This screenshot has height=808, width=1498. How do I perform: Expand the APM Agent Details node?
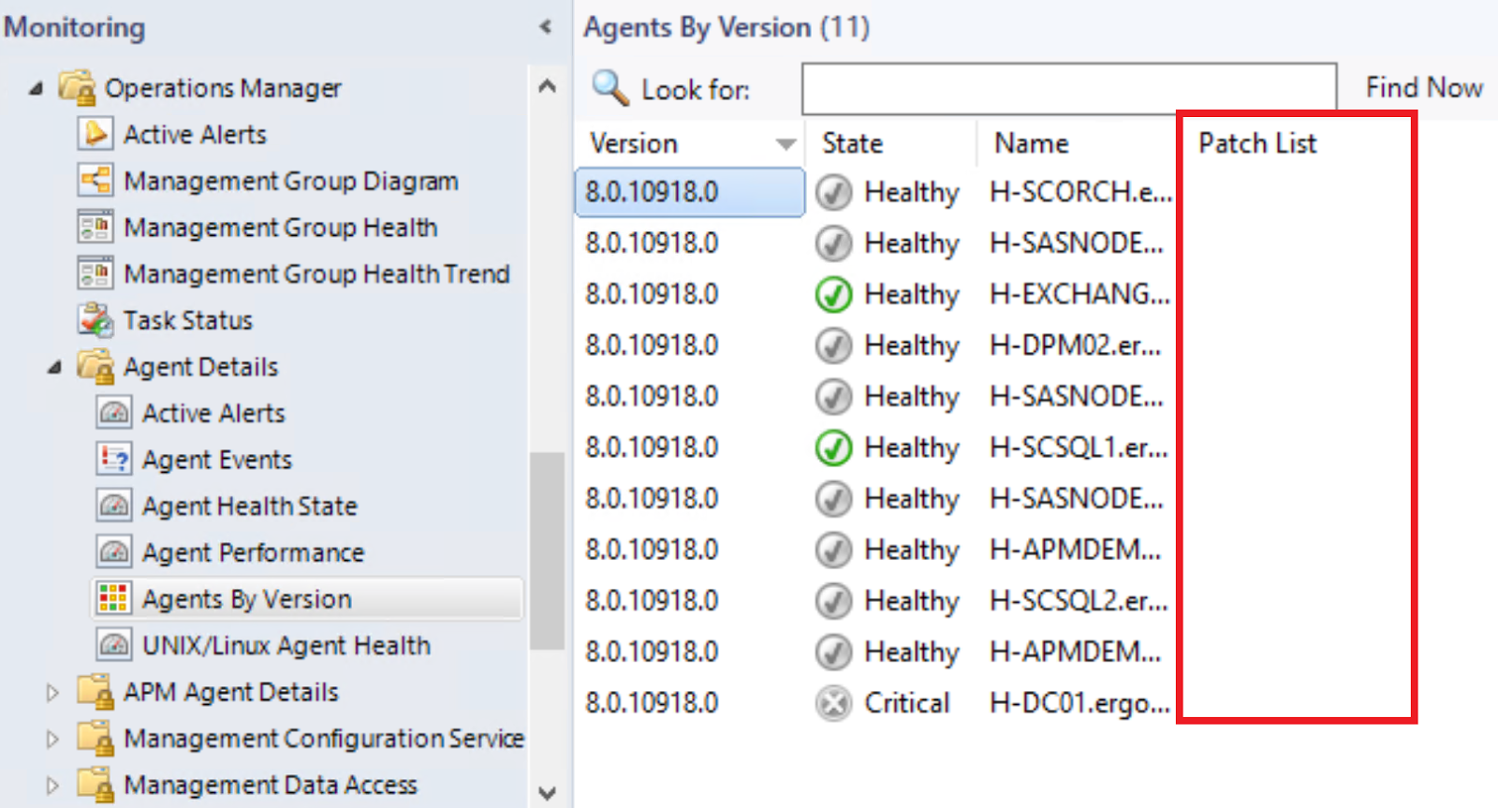pyautogui.click(x=52, y=693)
